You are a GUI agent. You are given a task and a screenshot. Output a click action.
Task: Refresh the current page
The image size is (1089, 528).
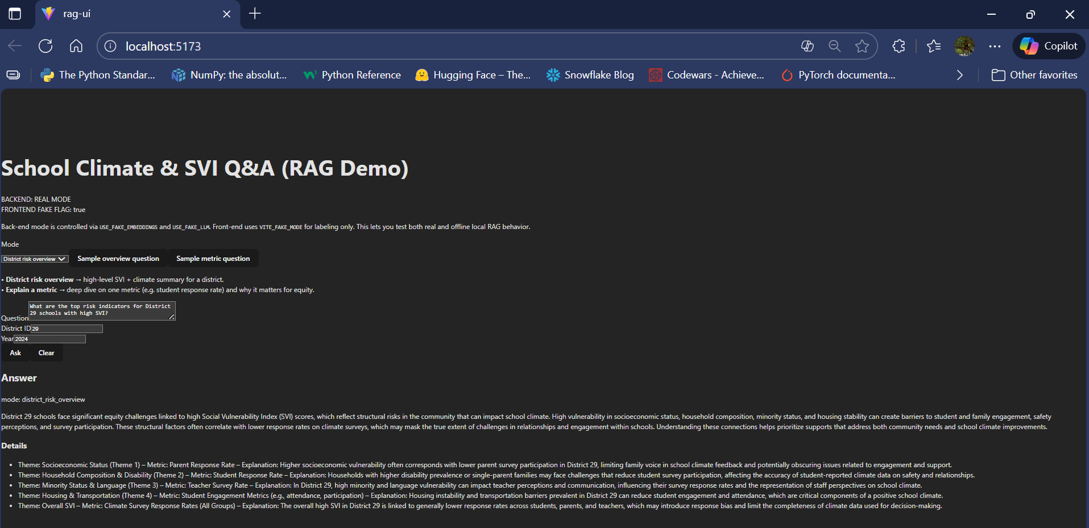pyautogui.click(x=45, y=46)
